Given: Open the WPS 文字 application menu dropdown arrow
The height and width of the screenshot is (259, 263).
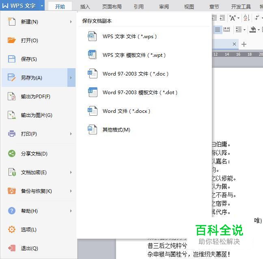Looking at the screenshot, I should point(42,6).
